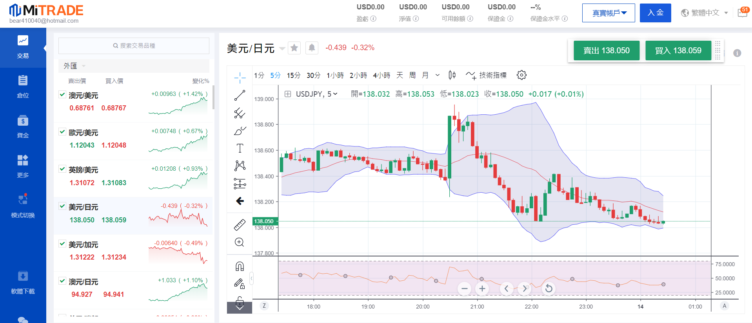Screen dimensions: 752x323
Task: Add 美元/日元 to favorites with star
Action: point(294,48)
